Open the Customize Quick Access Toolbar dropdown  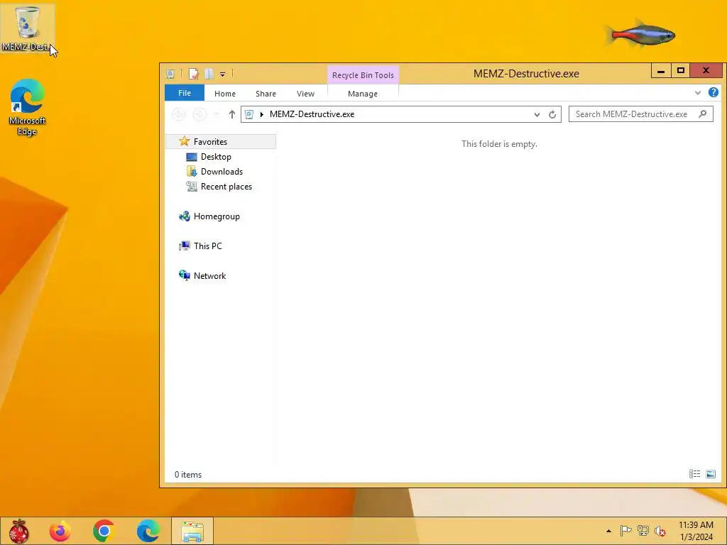[222, 74]
